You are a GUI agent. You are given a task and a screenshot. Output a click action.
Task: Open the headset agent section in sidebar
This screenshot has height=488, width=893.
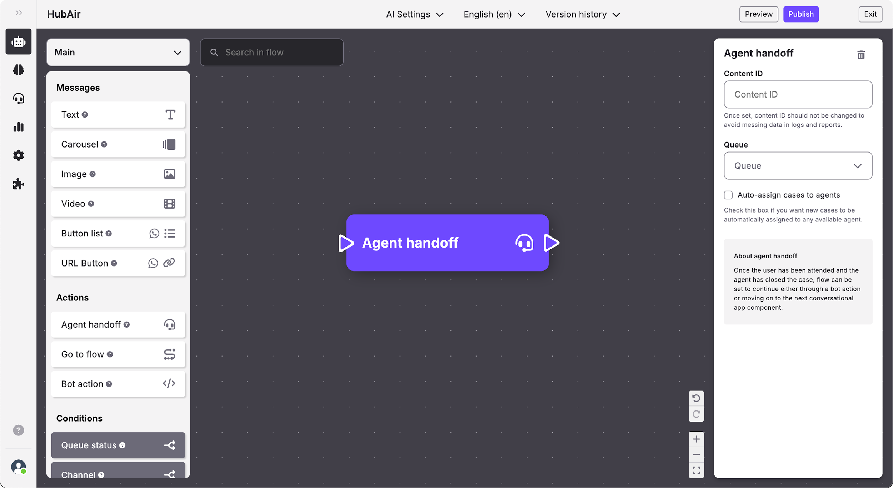tap(19, 98)
